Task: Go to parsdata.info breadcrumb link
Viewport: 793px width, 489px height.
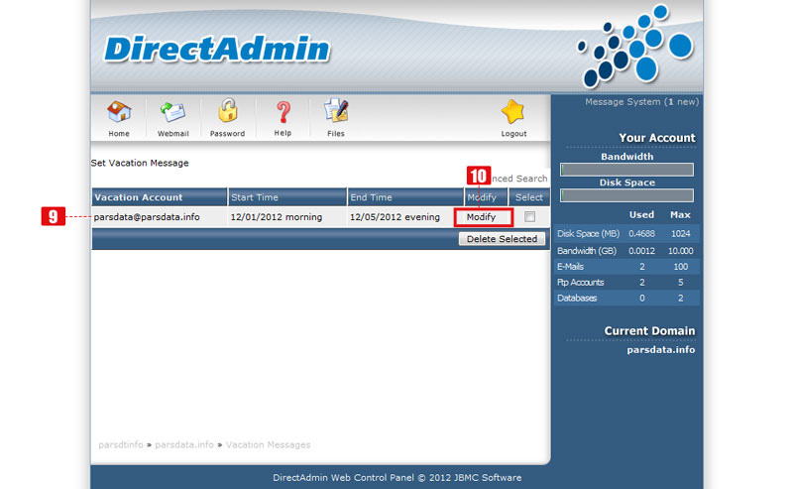Action: point(184,445)
